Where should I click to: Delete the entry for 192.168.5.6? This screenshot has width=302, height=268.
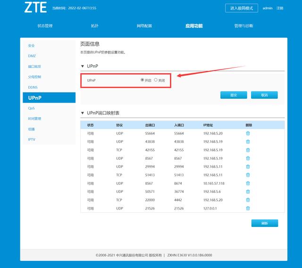248,191
